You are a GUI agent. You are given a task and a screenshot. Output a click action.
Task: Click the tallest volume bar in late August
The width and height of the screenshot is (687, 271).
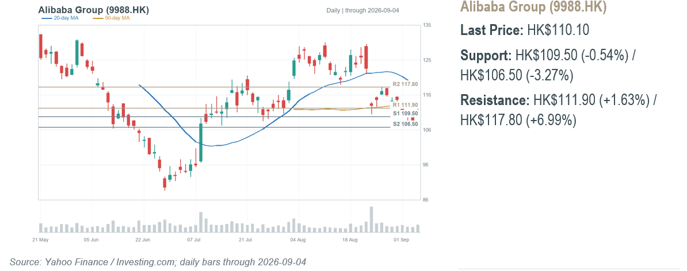coord(371,219)
